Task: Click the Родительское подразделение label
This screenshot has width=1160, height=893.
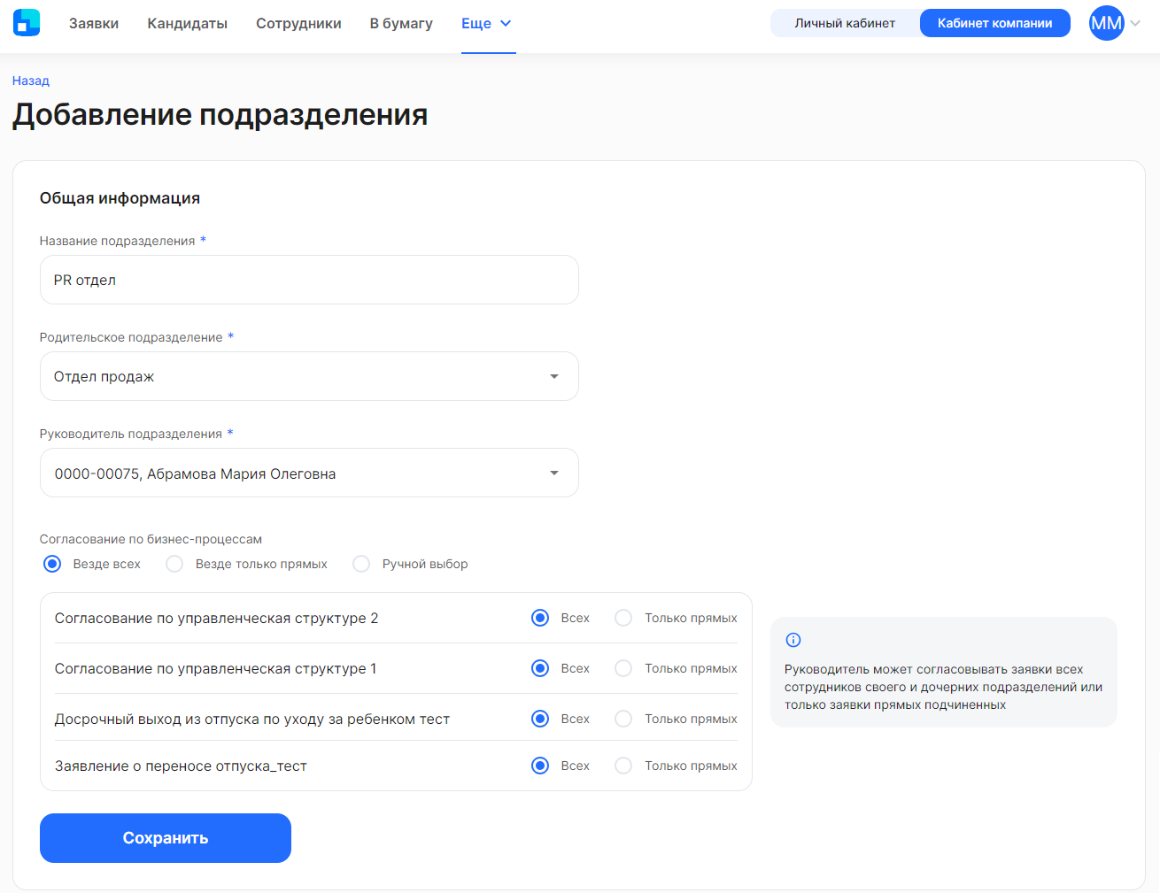Action: coord(131,337)
